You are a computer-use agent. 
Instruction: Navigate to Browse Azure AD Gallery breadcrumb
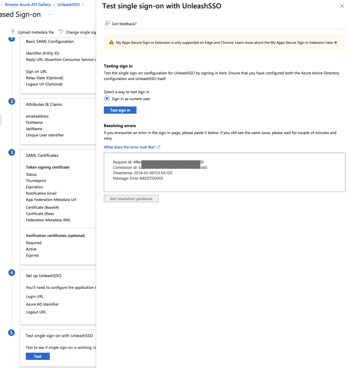(28, 4)
